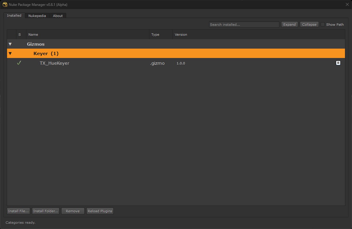Image resolution: width=352 pixels, height=229 pixels.
Task: Click the green checkmark status of TX_HueKeyer
Action: coord(19,63)
